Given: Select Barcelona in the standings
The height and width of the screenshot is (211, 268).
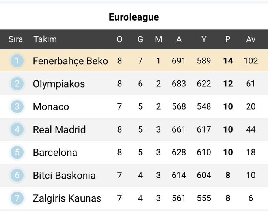Looking at the screenshot, I should tap(55, 153).
